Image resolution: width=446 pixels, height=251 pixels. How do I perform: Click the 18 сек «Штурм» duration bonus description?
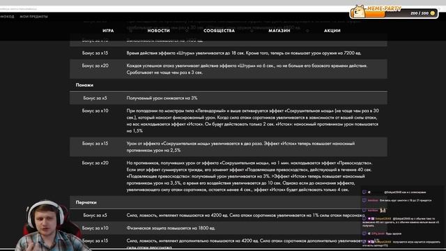tap(244, 53)
